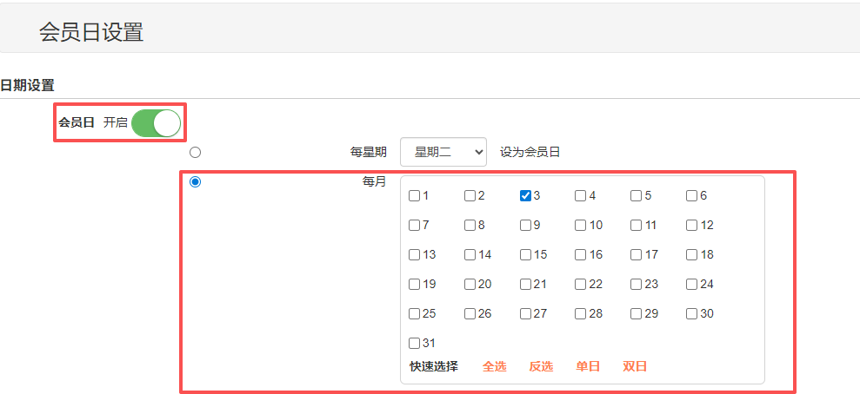Select odd days with 单日
Screen dimensions: 860x394
588,366
